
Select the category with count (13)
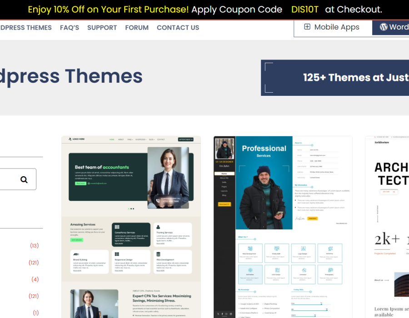click(34, 245)
